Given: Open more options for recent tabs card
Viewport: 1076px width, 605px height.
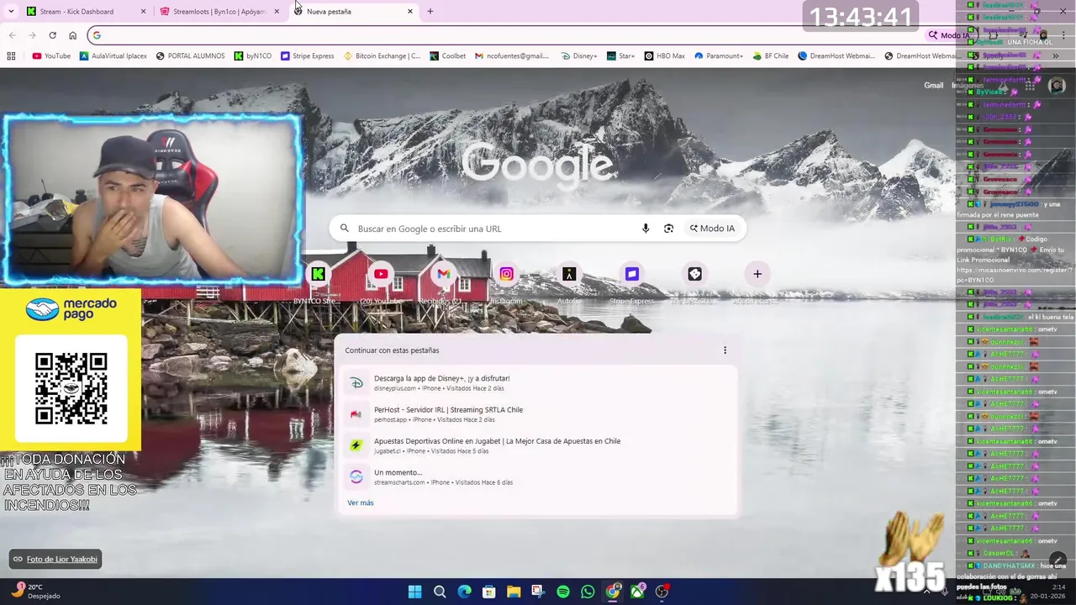Looking at the screenshot, I should click(x=725, y=350).
